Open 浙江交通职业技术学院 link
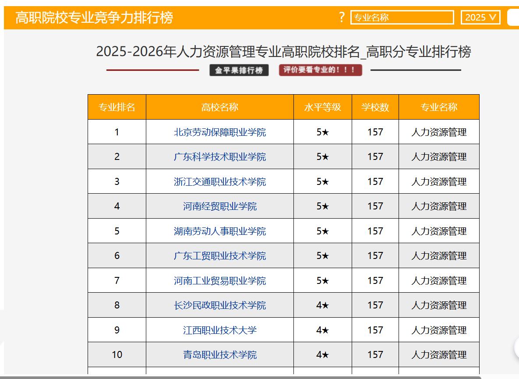 220,181
